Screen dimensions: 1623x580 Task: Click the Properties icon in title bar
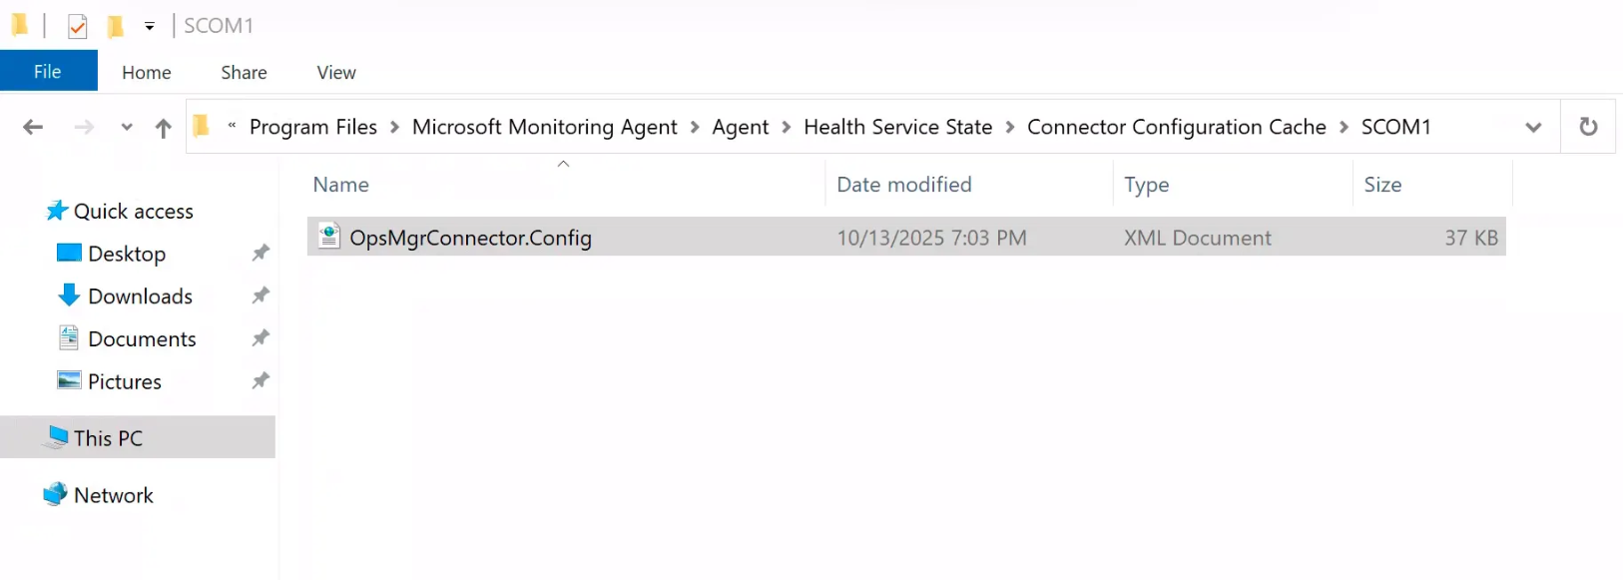tap(77, 26)
